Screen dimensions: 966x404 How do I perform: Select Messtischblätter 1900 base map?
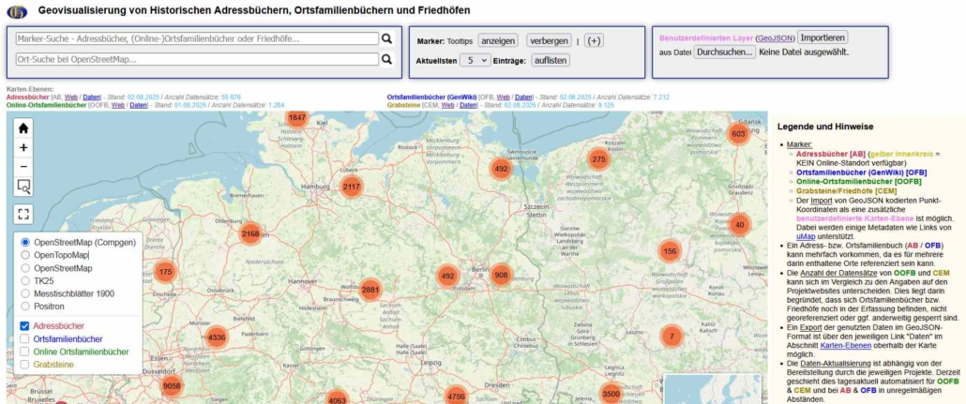click(x=25, y=293)
